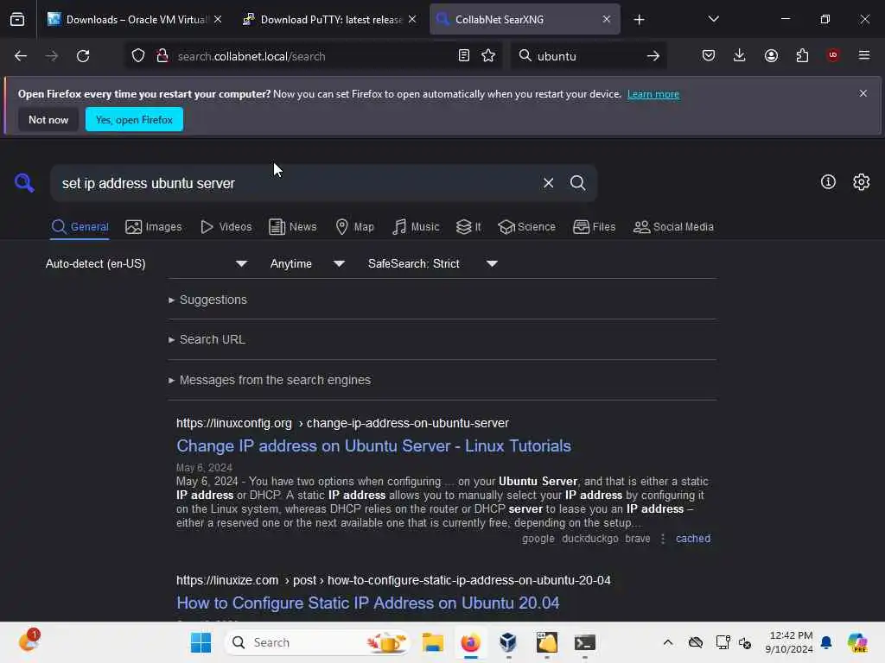Open the terminal taskbar icon
885x663 pixels.
pos(585,642)
